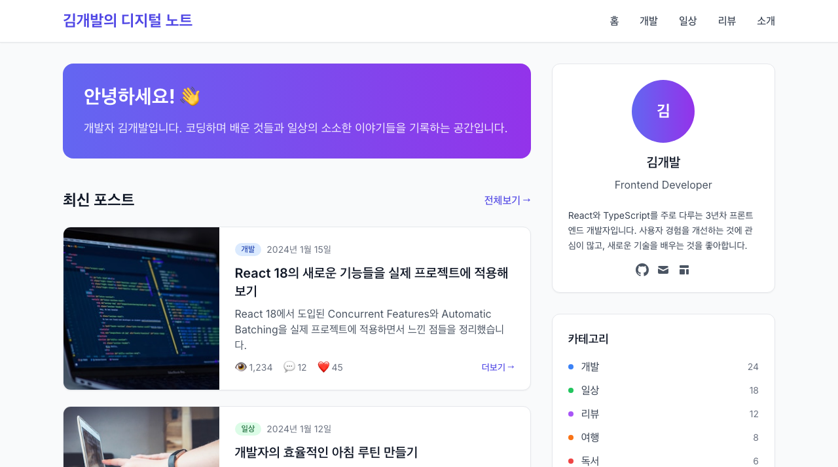Go to the 홈 nav item

click(x=614, y=21)
